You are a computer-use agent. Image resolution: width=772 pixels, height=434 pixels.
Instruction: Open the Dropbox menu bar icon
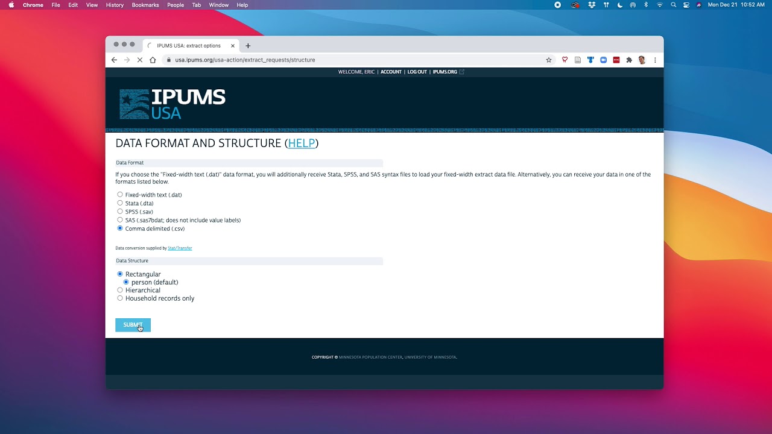point(592,5)
